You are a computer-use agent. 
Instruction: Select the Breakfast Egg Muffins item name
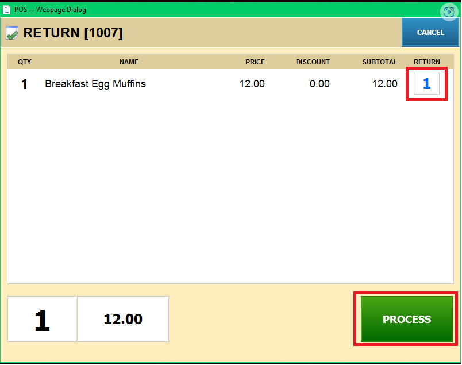(x=95, y=84)
